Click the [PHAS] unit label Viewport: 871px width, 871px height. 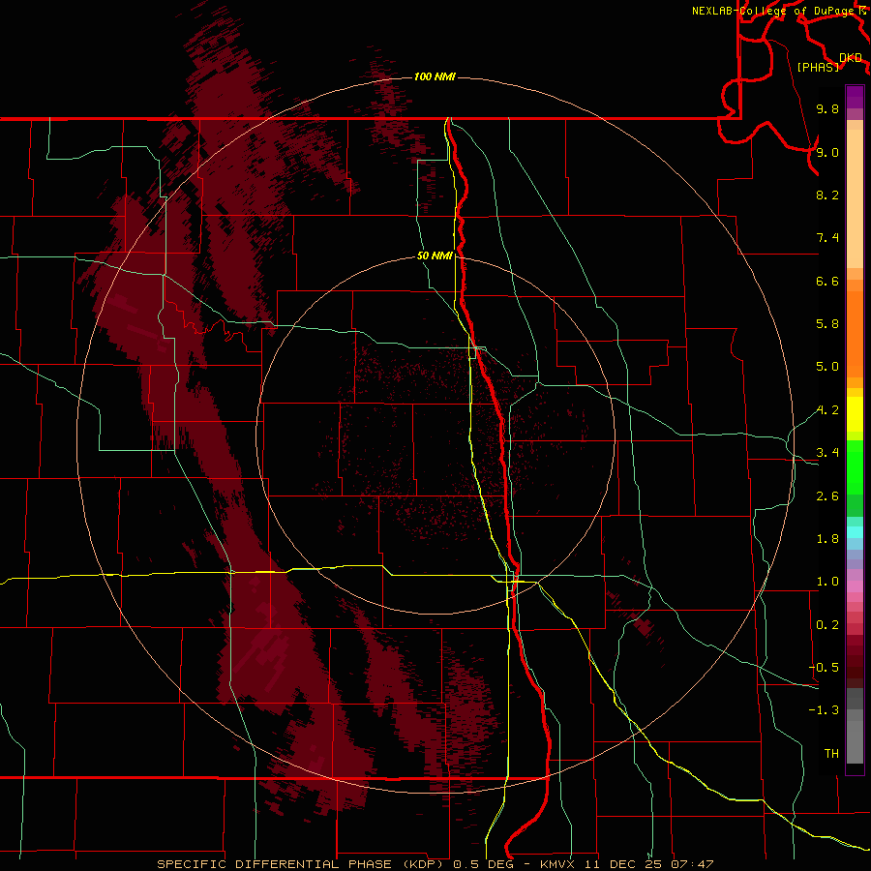pyautogui.click(x=818, y=68)
